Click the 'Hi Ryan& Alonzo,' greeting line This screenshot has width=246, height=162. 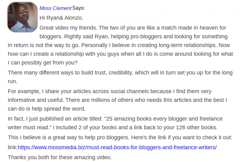(x=61, y=18)
